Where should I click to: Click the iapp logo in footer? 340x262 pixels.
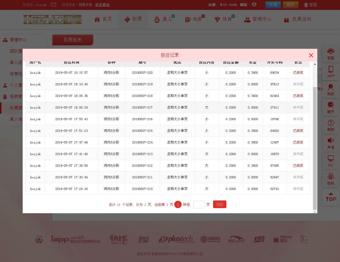(x=76, y=239)
